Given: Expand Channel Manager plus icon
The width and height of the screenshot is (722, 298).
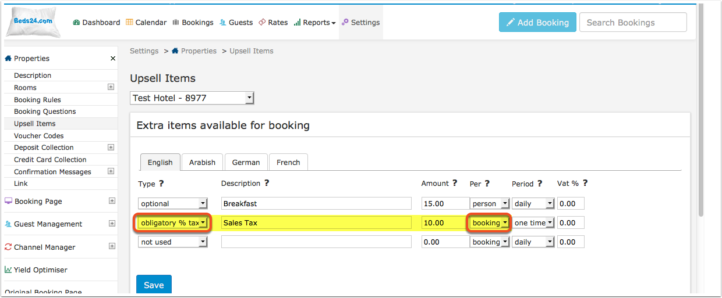Looking at the screenshot, I should [x=112, y=246].
